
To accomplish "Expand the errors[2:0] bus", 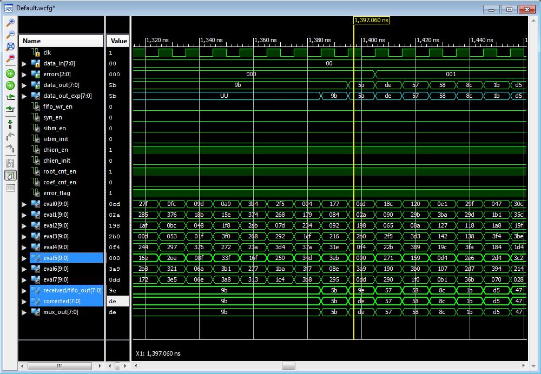I will pyautogui.click(x=24, y=75).
